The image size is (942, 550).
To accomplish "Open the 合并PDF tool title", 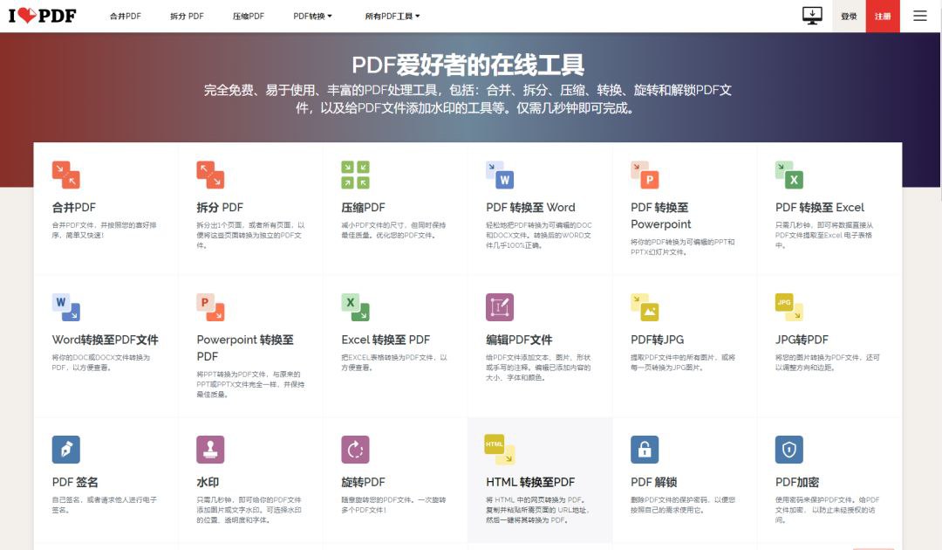I will coord(74,208).
